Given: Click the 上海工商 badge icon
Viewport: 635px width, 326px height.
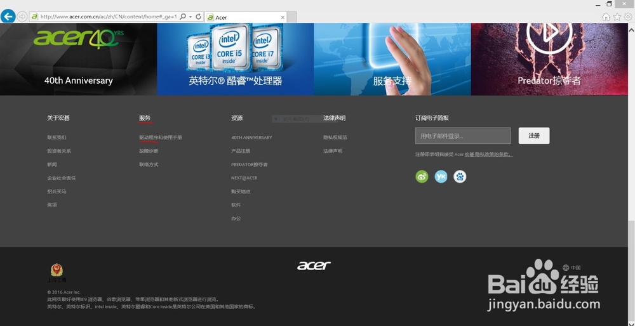Looking at the screenshot, I should (57, 273).
